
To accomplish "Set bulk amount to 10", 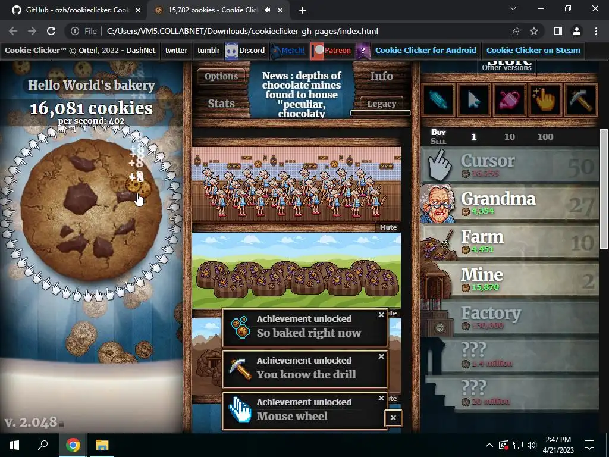I will click(509, 137).
